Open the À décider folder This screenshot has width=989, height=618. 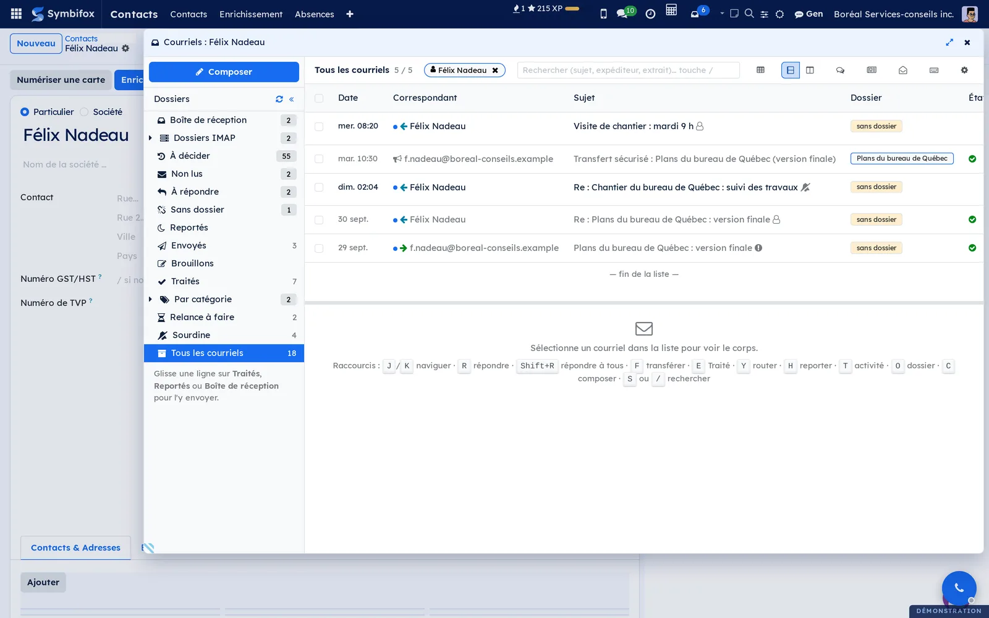pos(224,156)
